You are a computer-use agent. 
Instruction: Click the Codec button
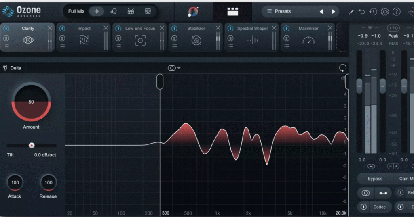(380, 207)
